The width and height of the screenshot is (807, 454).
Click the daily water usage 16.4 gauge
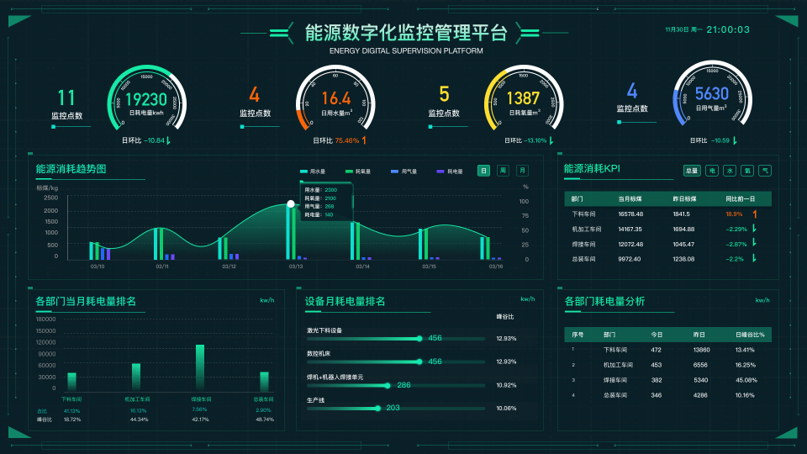[336, 100]
